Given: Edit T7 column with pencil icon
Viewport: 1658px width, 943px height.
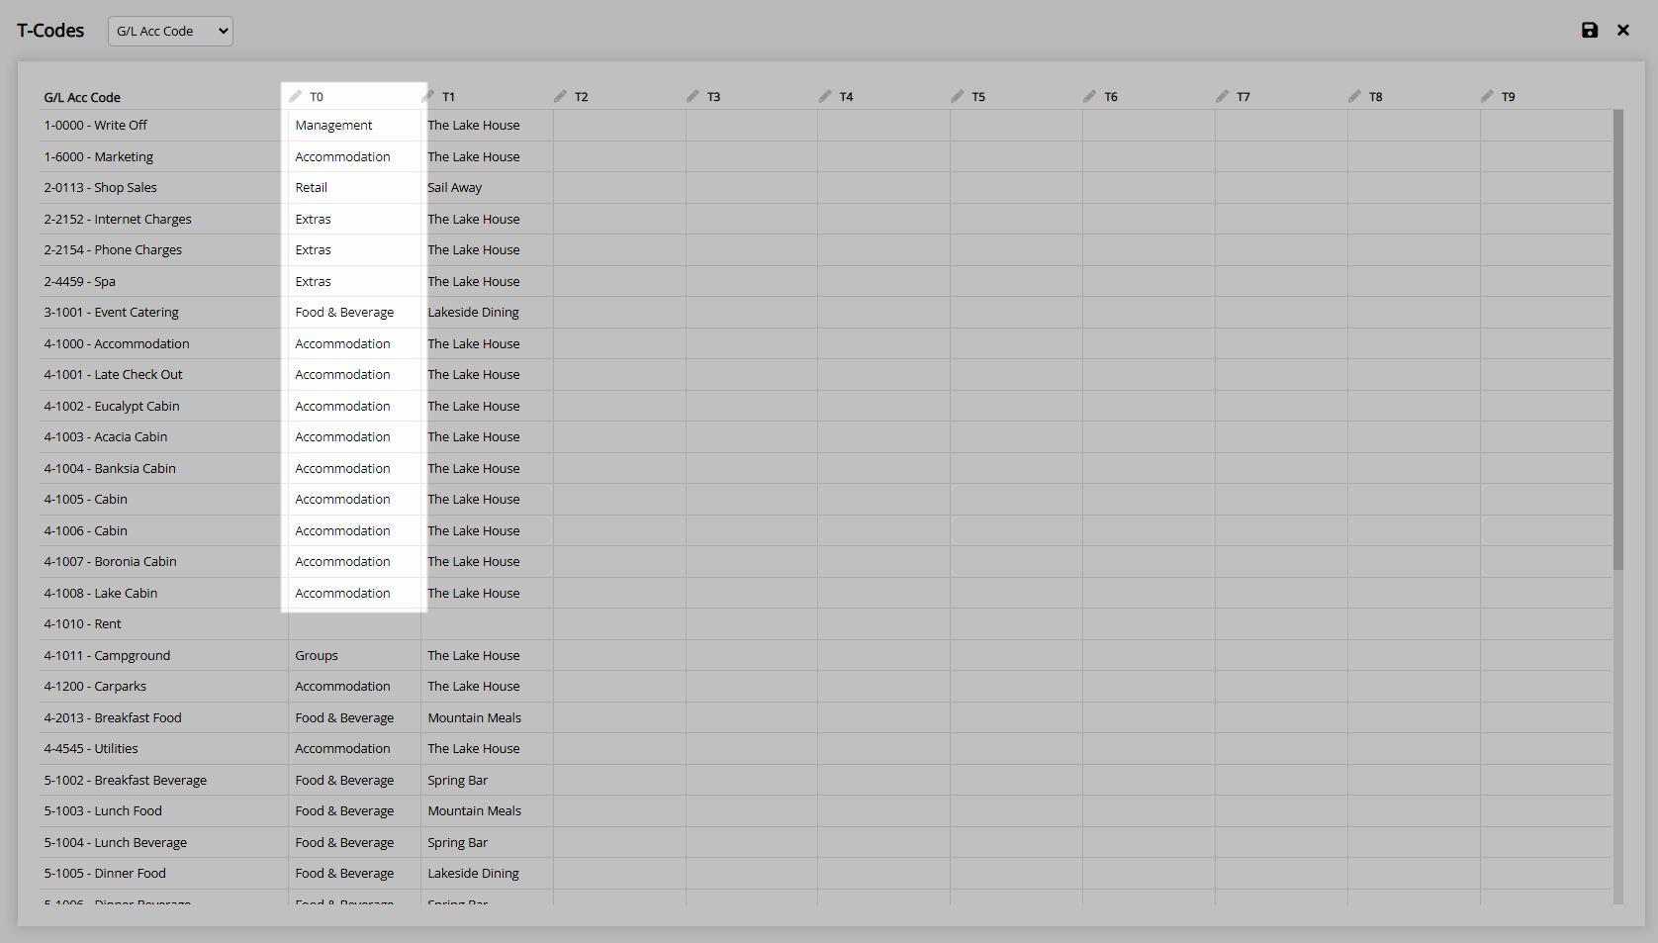Looking at the screenshot, I should [1223, 96].
